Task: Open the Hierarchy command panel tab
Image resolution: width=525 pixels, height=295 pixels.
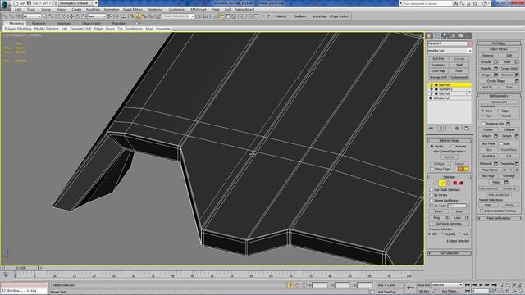Action: [445, 35]
